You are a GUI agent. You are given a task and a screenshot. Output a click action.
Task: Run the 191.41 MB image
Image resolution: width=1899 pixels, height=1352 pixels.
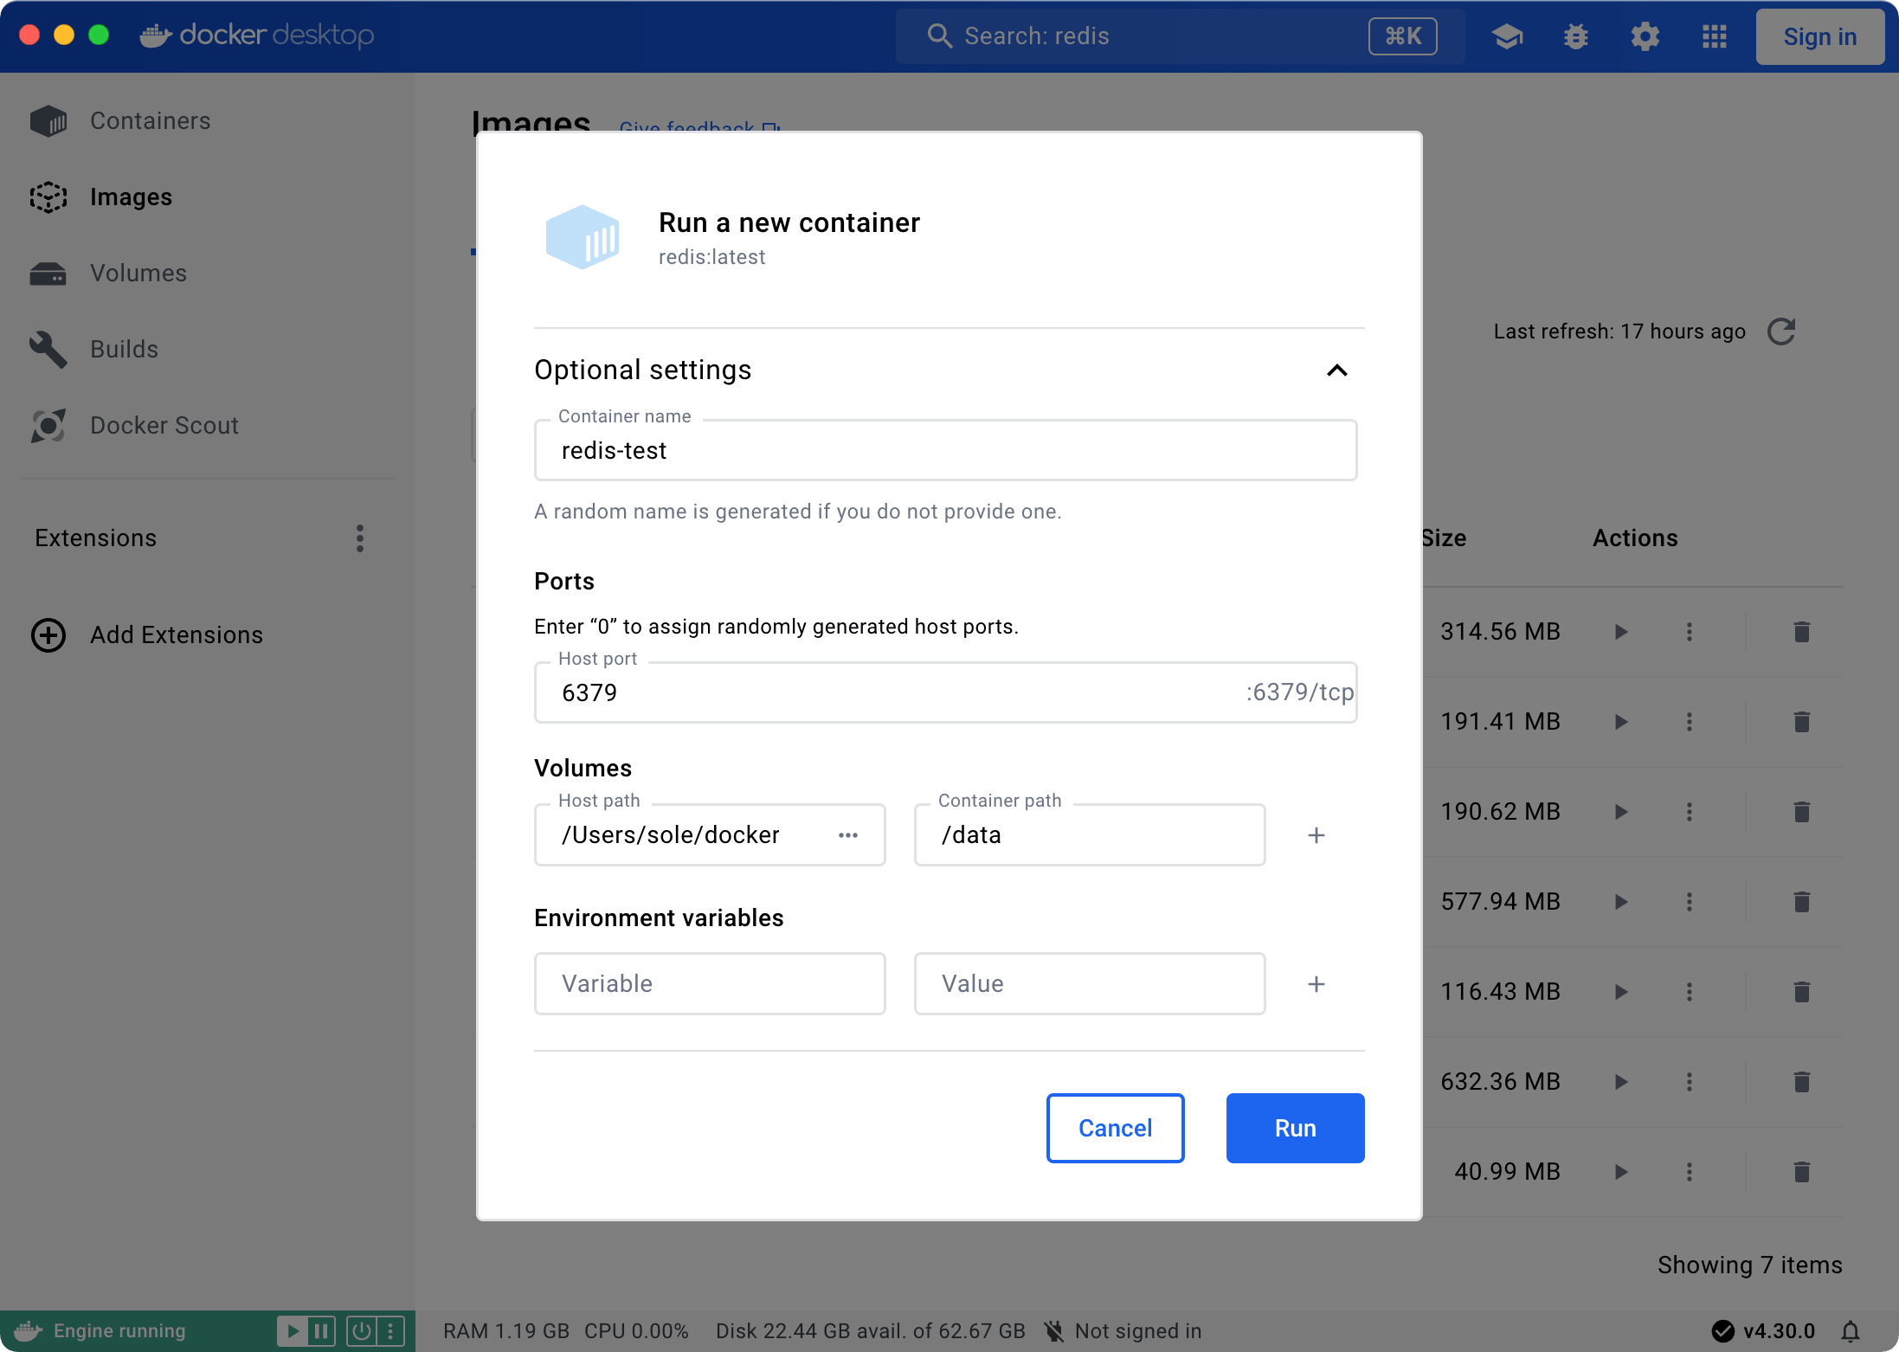coord(1621,722)
